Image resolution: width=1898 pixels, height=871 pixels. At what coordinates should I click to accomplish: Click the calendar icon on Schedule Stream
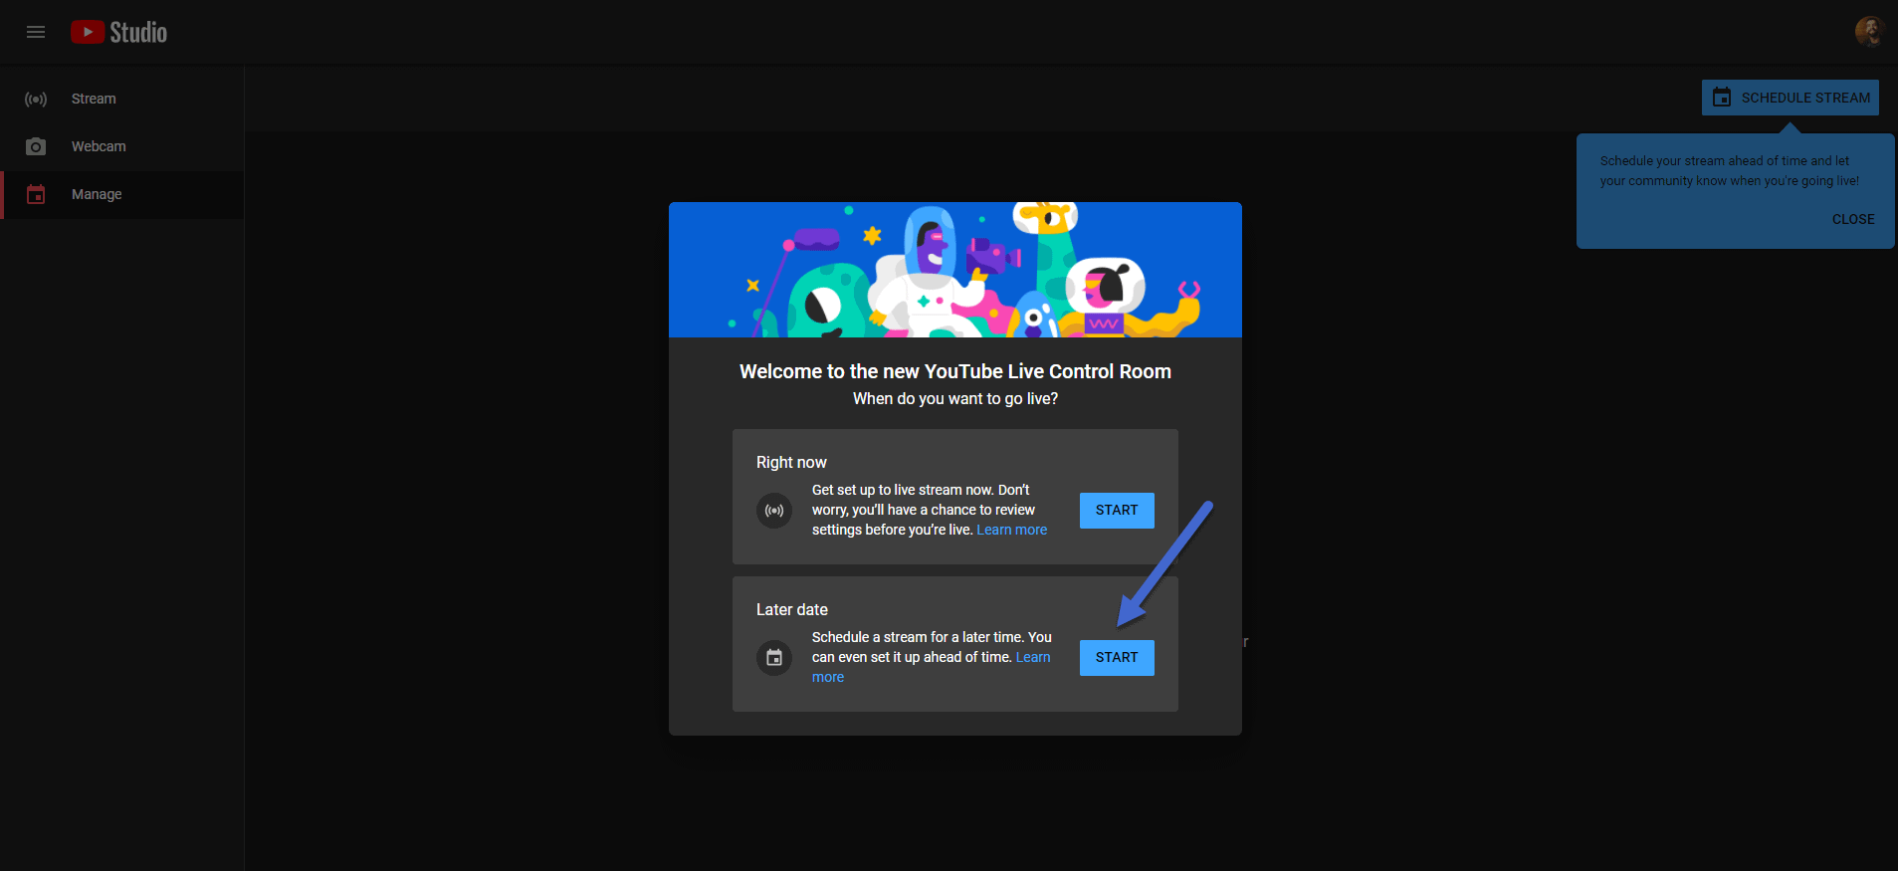(x=1722, y=98)
